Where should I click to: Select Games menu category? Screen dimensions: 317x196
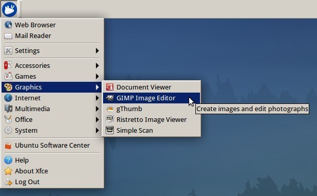coord(52,76)
